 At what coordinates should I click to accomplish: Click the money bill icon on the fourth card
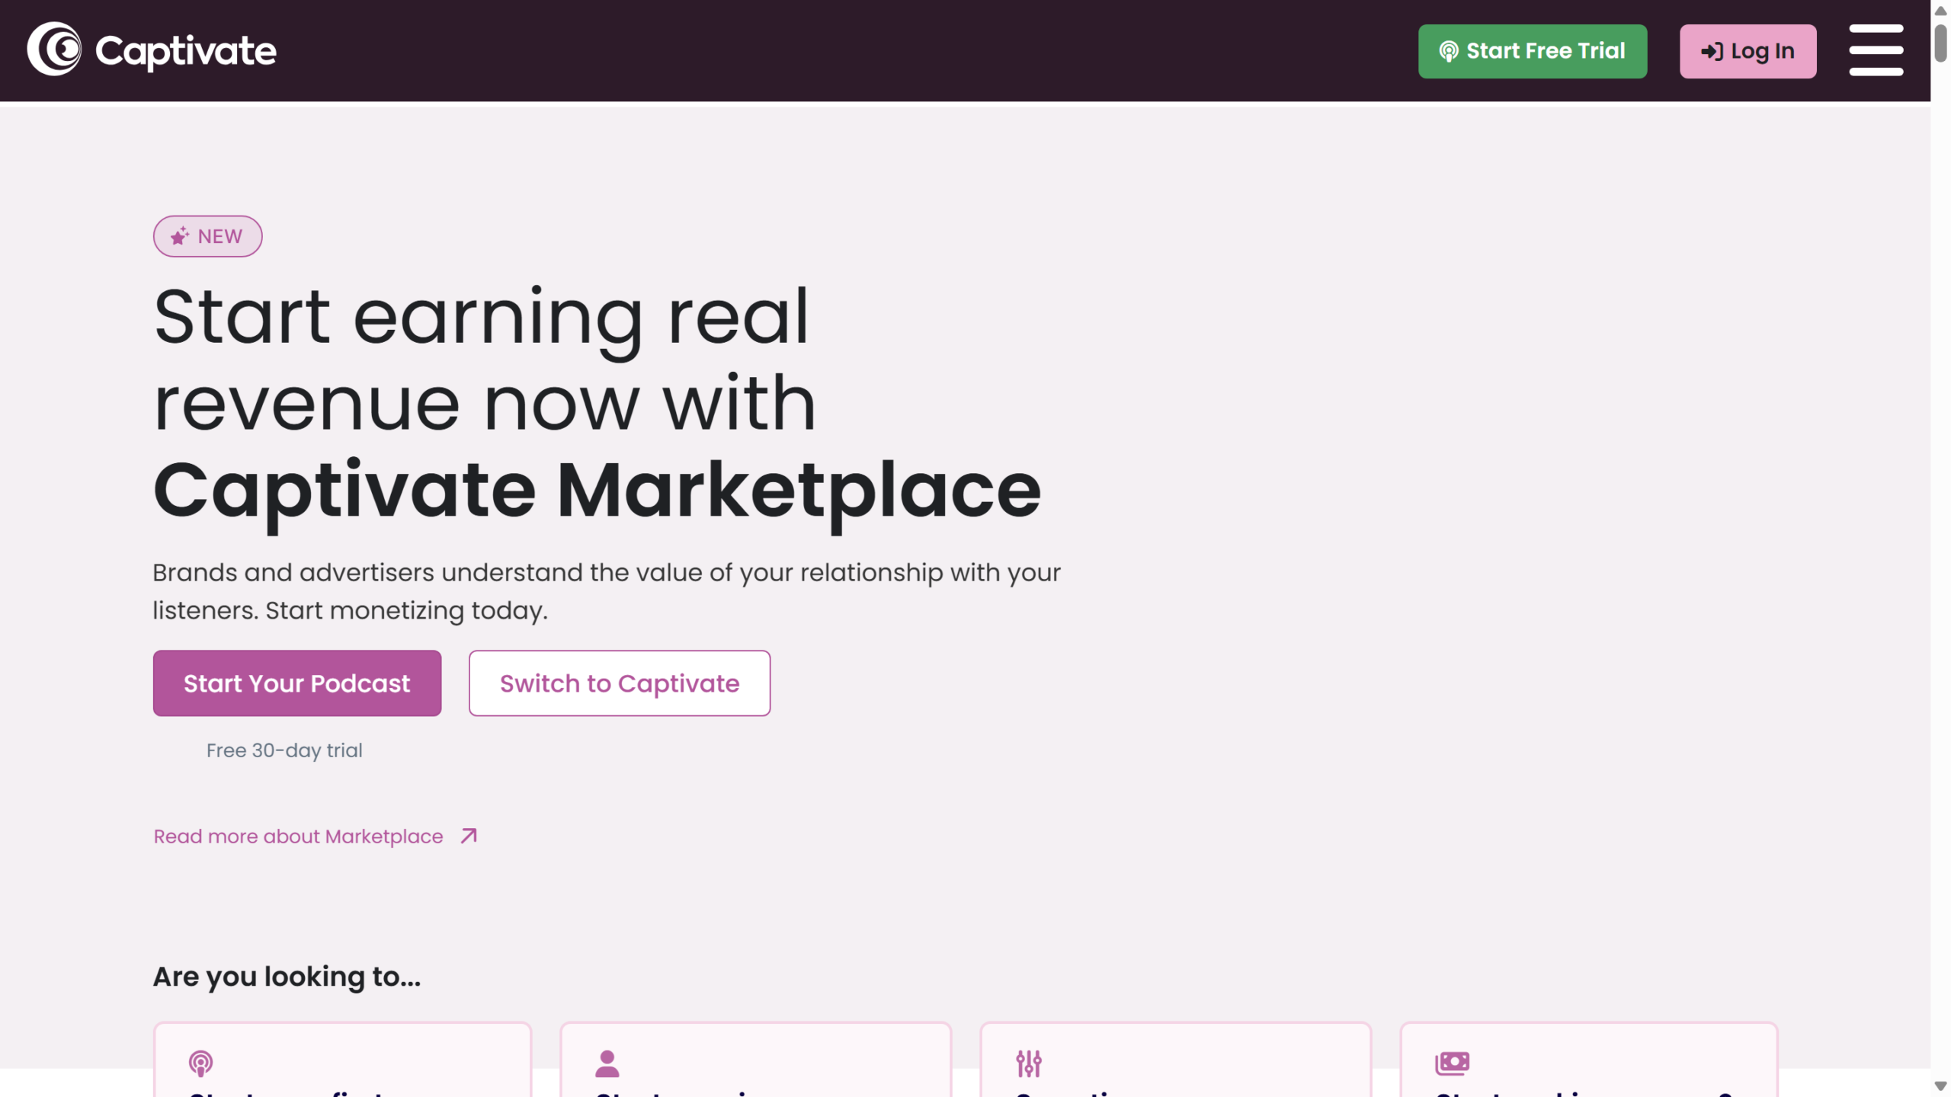tap(1453, 1063)
